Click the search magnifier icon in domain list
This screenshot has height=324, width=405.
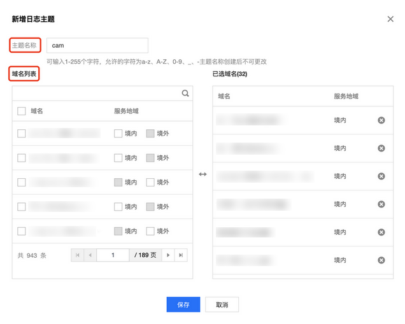click(185, 93)
